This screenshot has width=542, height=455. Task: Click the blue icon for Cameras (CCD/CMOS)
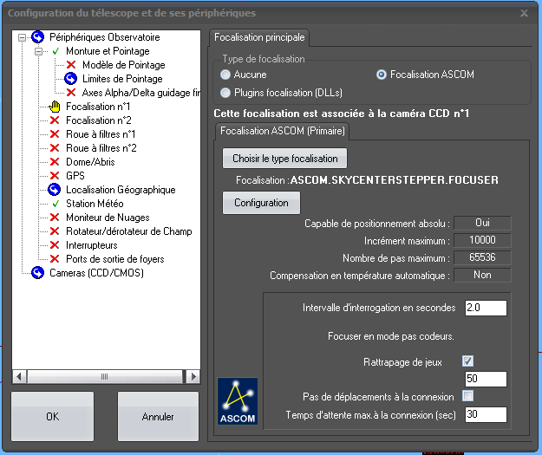coord(38,273)
